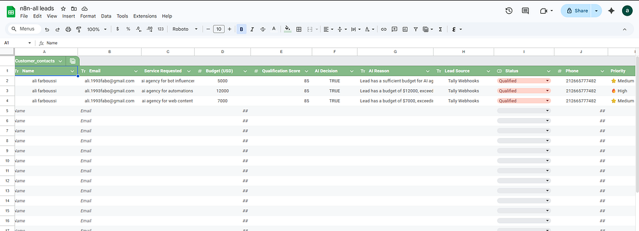Viewport: 639px width, 231px height.
Task: Collapse the toolbar with the up chevron
Action: (x=625, y=29)
